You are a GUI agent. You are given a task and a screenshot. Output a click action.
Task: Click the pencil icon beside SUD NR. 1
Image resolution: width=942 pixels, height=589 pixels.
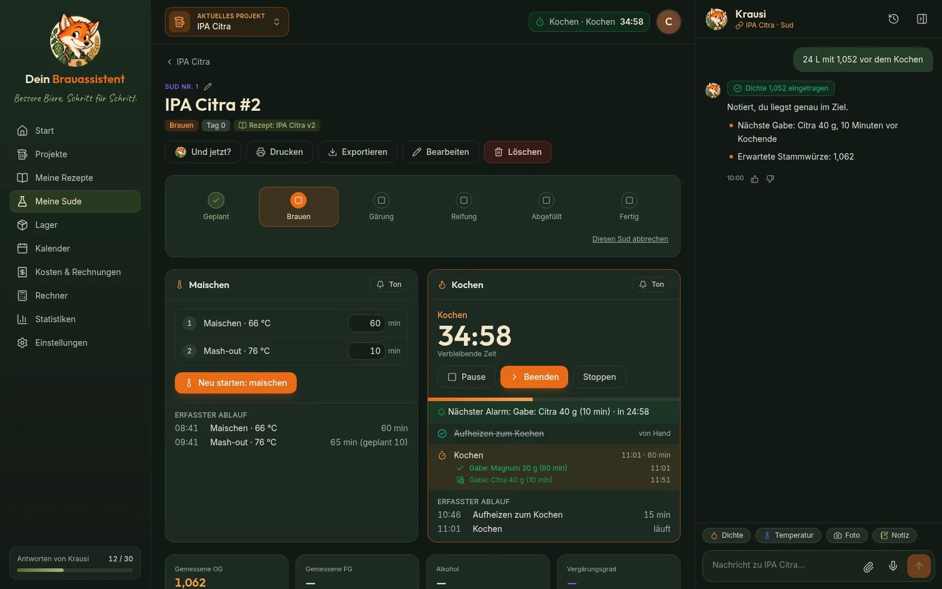(208, 87)
